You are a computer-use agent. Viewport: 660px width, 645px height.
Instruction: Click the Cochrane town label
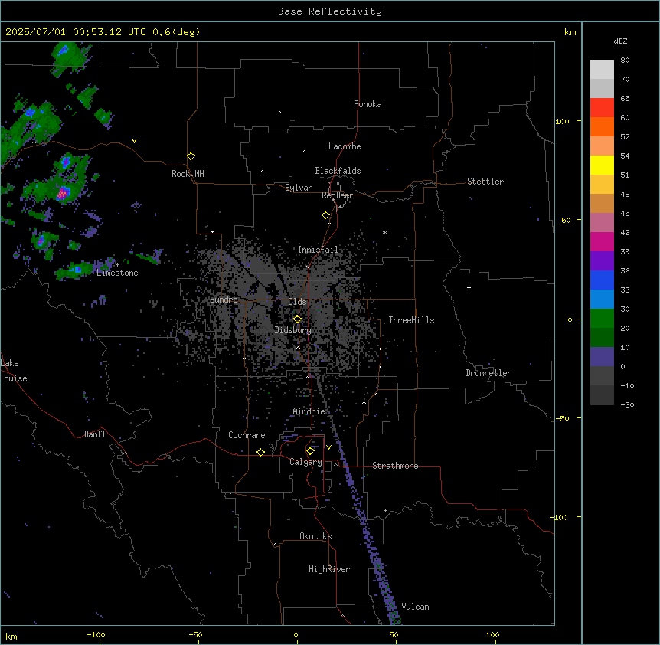point(247,435)
